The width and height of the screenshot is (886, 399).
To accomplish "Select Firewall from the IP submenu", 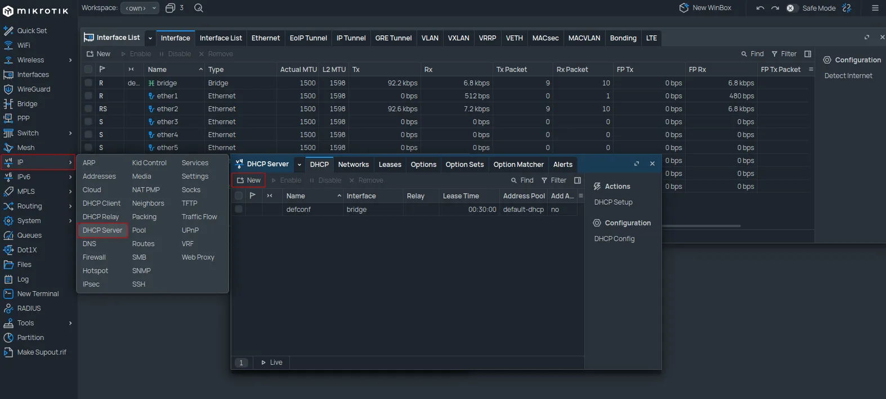I will point(94,257).
